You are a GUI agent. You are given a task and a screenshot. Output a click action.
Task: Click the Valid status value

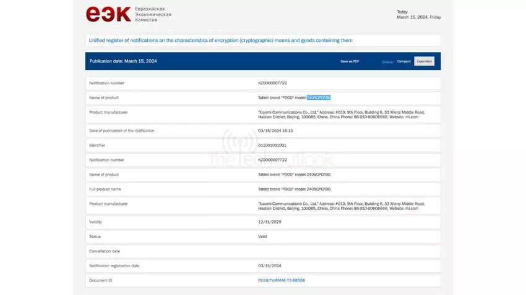262,236
